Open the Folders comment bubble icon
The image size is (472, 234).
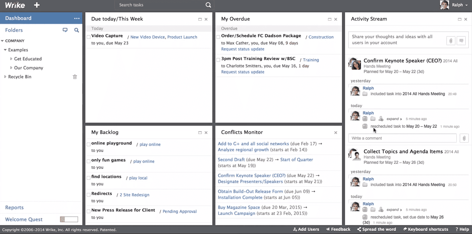click(65, 30)
